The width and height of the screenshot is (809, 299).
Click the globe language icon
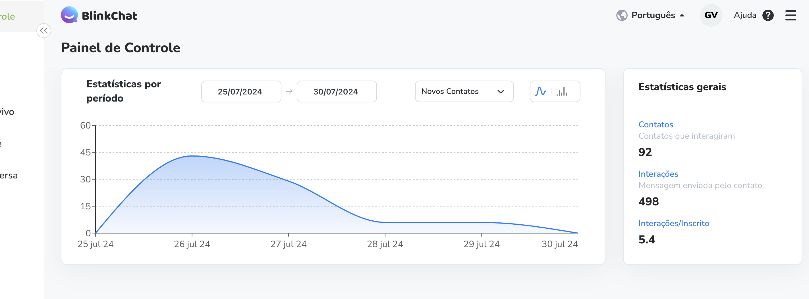click(621, 15)
